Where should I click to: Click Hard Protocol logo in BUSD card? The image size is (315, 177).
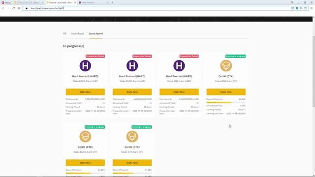pyautogui.click(x=132, y=65)
